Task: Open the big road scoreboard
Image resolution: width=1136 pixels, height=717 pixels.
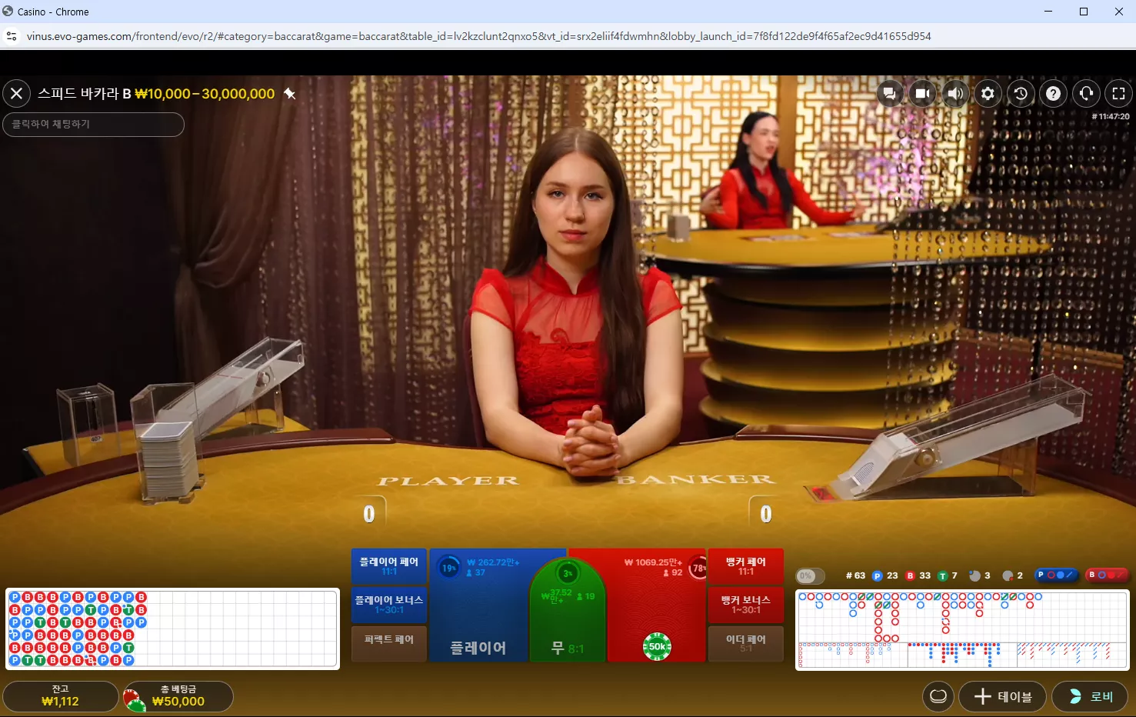Action: click(x=962, y=616)
